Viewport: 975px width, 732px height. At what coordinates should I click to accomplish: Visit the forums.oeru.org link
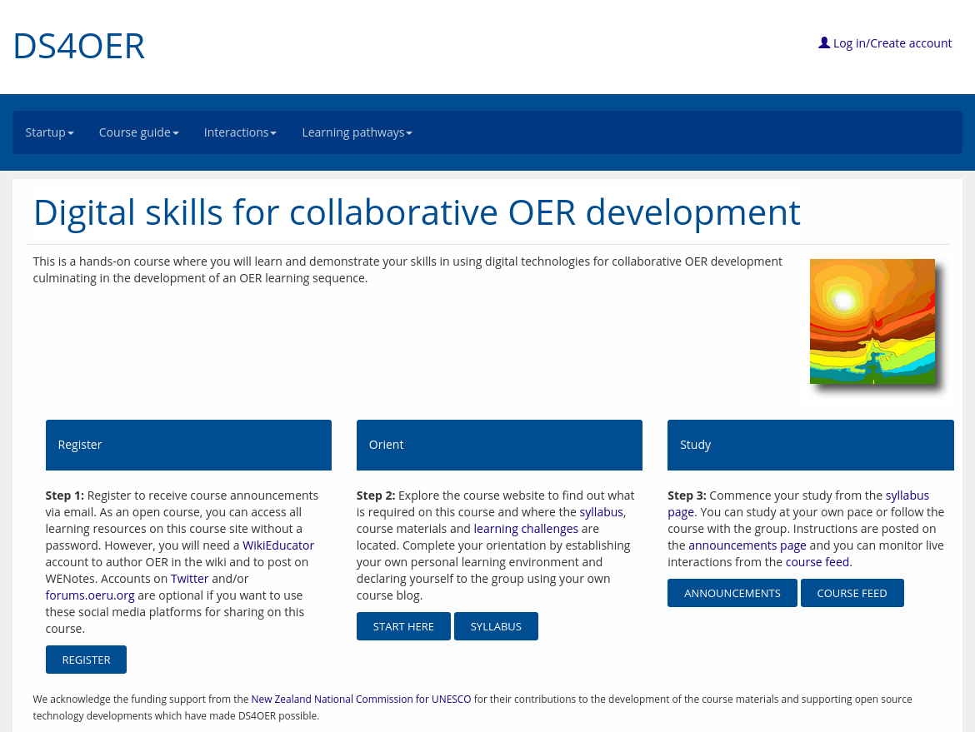90,595
